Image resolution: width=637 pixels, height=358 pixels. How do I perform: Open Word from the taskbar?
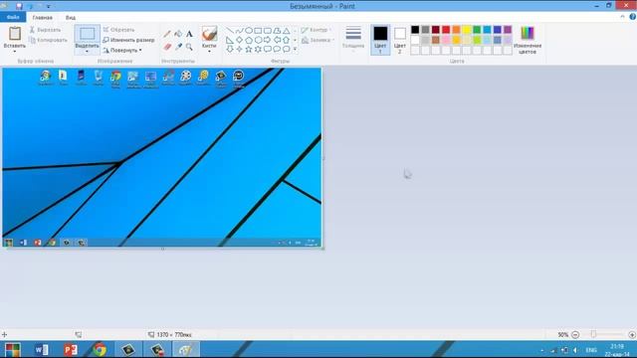(42, 349)
